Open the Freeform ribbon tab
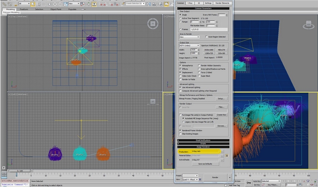This screenshot has width=318, height=187. click(x=24, y=9)
